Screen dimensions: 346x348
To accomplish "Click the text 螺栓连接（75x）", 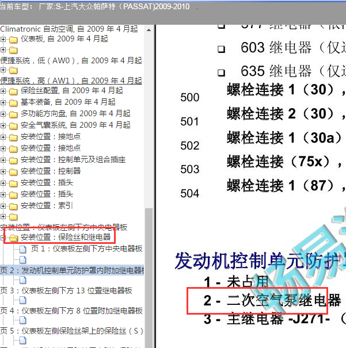I will tap(278, 162).
